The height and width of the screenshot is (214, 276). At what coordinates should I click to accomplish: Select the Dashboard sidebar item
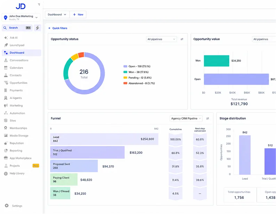21,53
